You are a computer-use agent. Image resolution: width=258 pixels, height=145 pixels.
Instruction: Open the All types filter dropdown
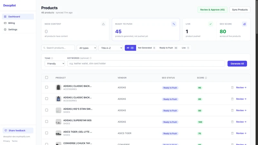click(x=86, y=48)
